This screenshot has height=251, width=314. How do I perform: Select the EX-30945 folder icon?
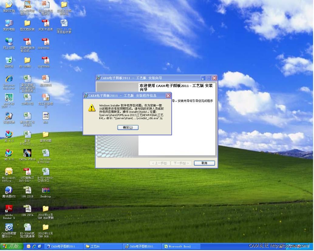coord(27,62)
